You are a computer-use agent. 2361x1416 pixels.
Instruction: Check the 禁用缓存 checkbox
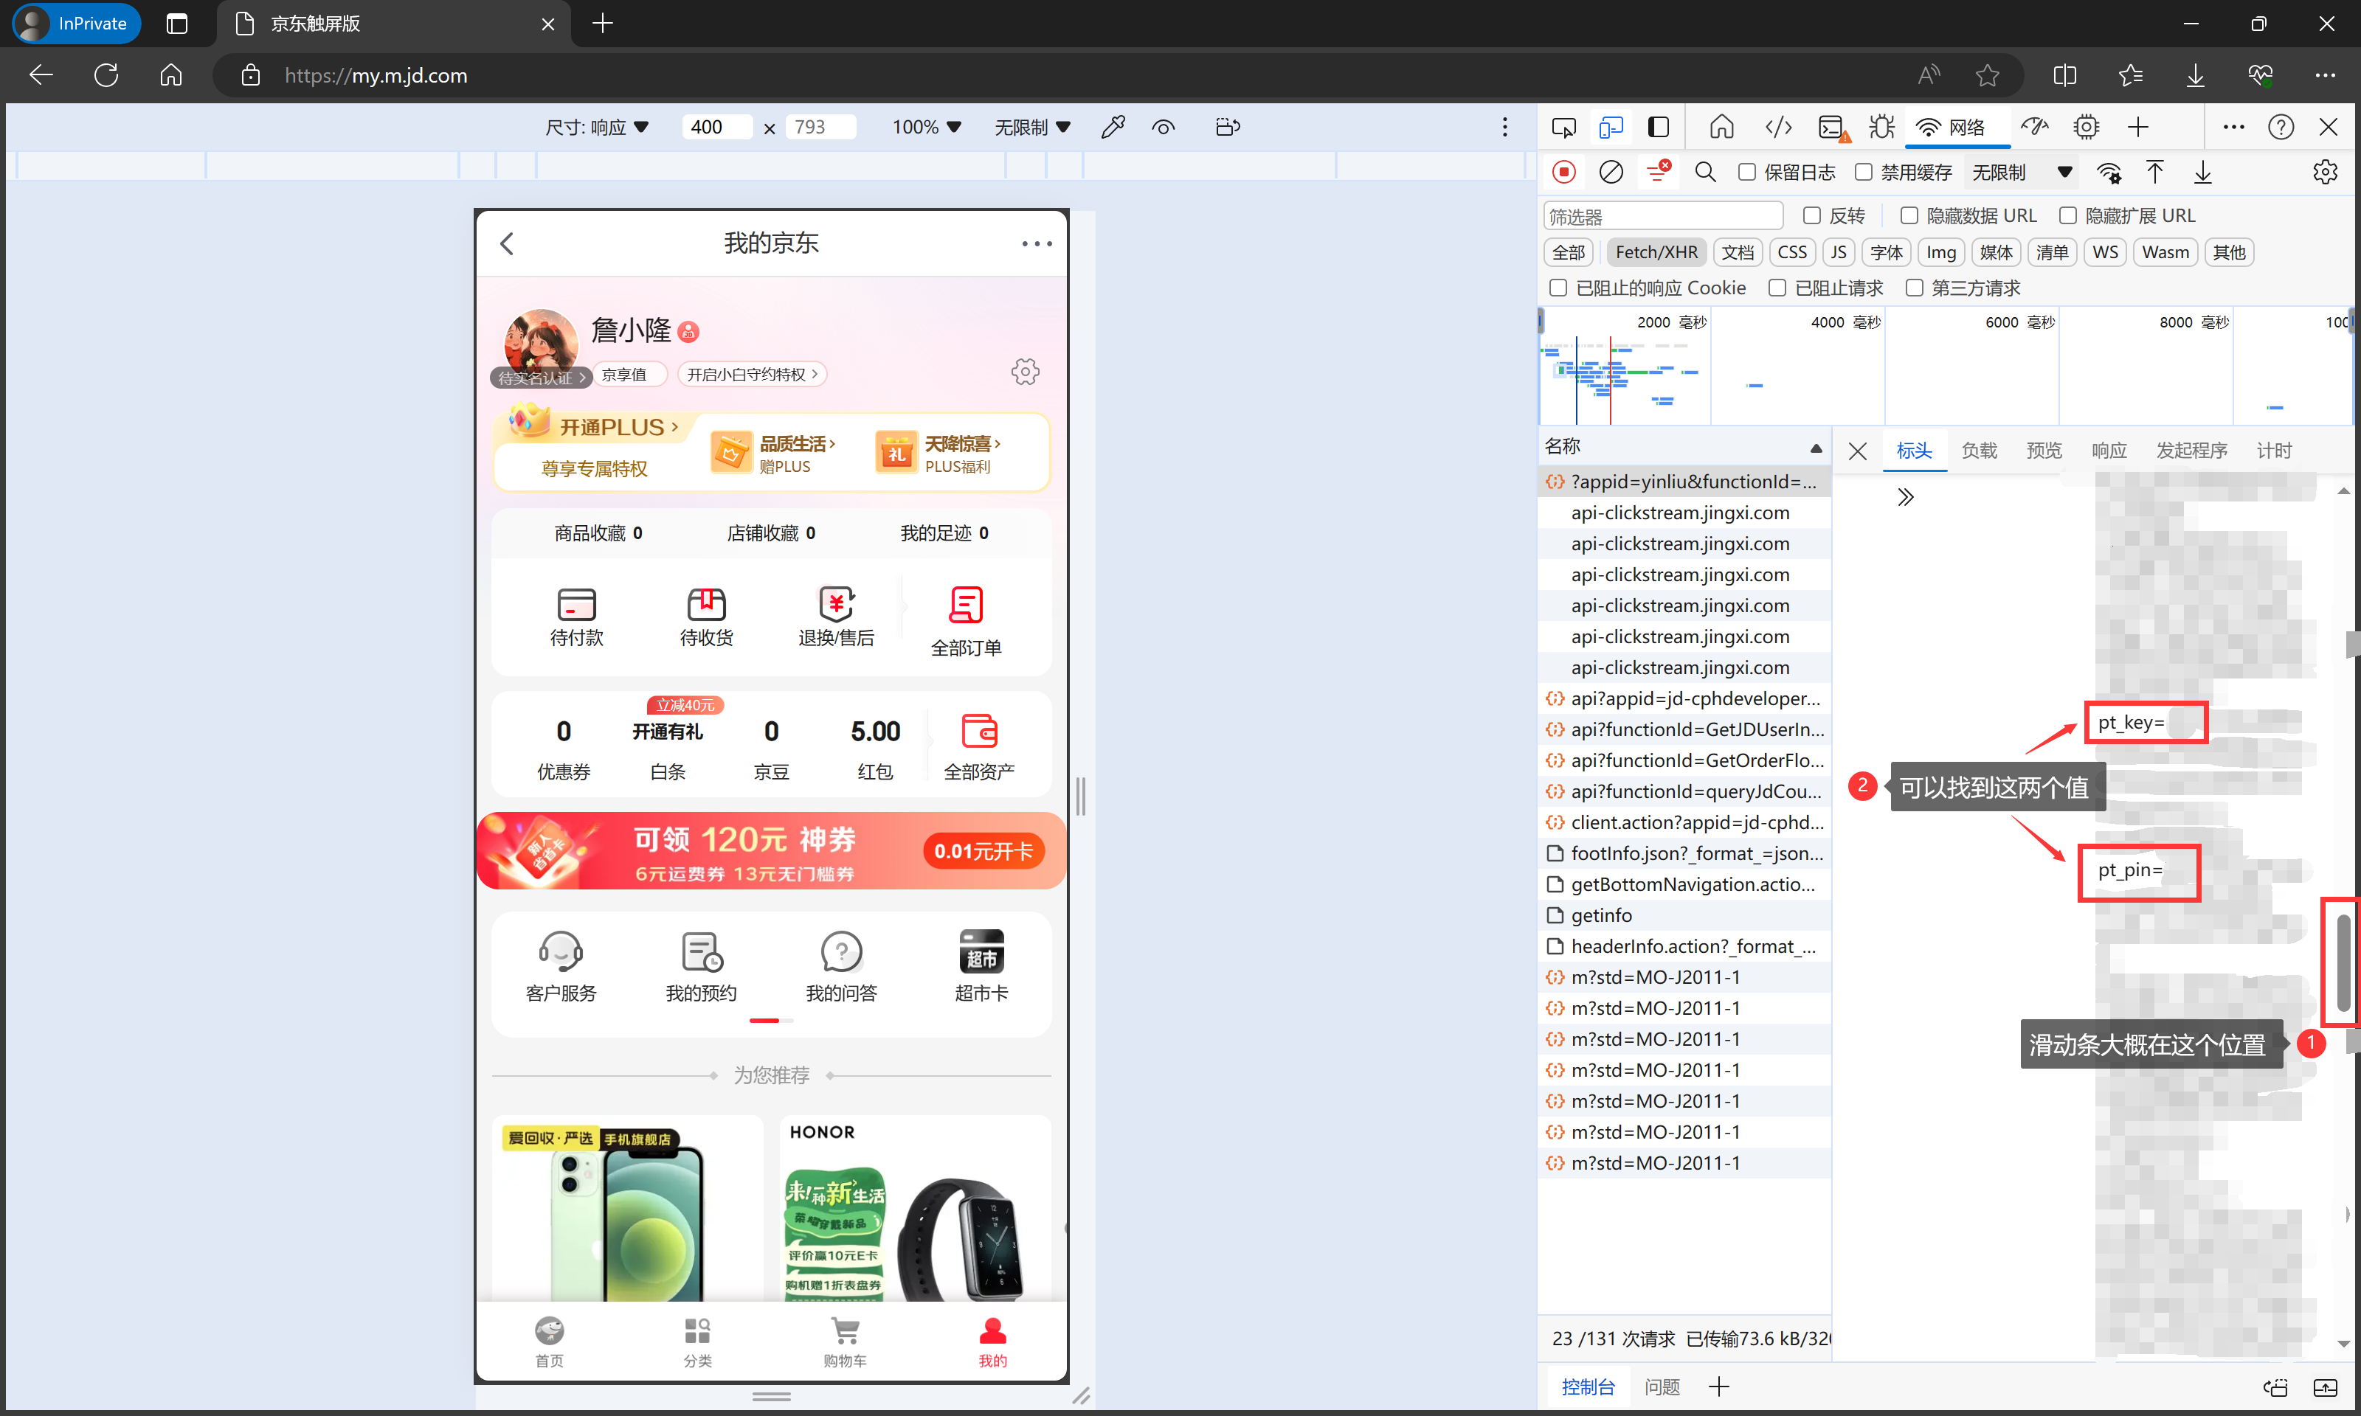(1863, 172)
